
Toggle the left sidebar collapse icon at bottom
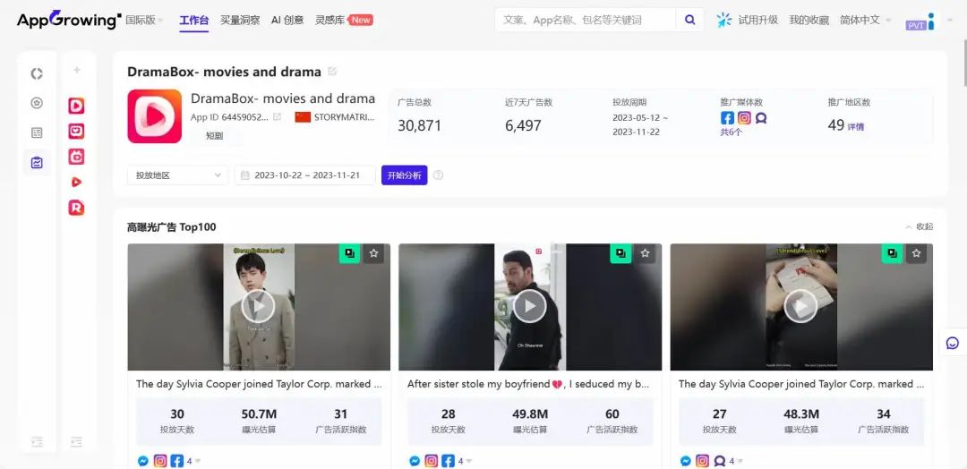coord(37,441)
